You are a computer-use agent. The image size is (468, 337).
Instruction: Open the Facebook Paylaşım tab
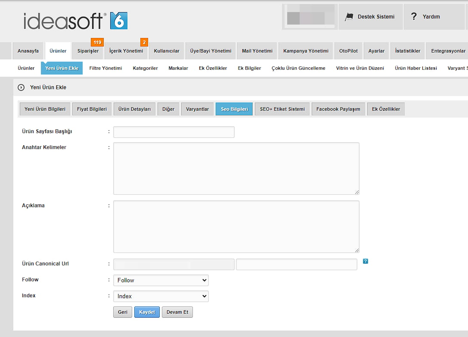tap(338, 109)
